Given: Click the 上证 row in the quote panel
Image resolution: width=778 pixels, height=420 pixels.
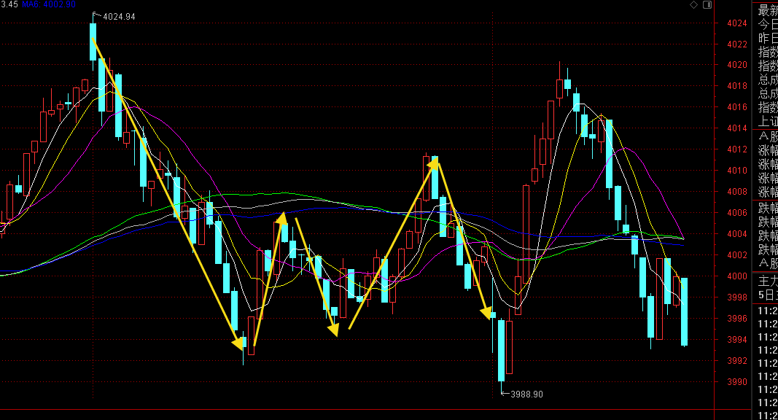Looking at the screenshot, I should [x=767, y=121].
